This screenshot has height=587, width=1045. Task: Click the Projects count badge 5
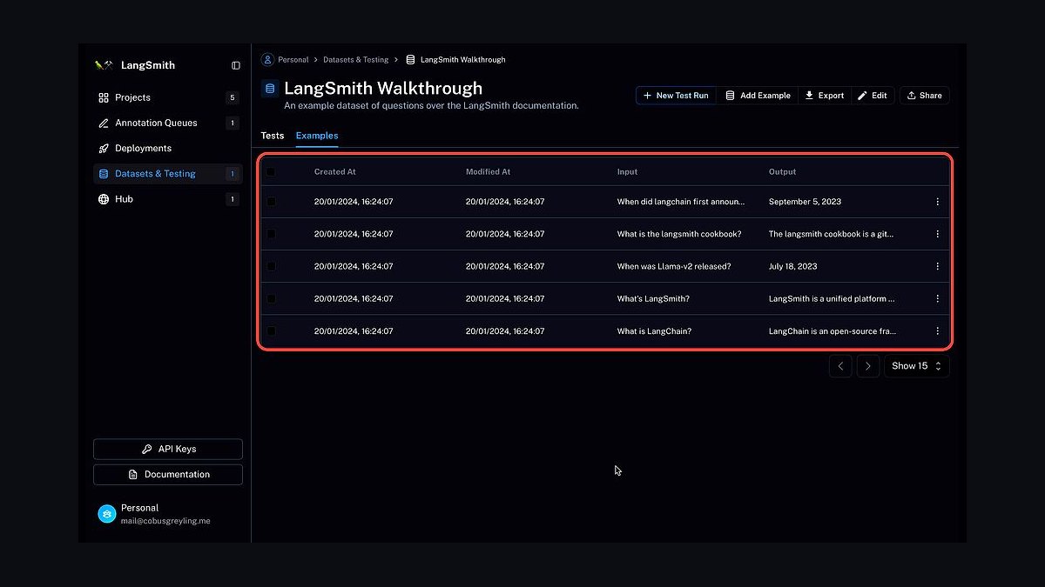[x=232, y=97]
